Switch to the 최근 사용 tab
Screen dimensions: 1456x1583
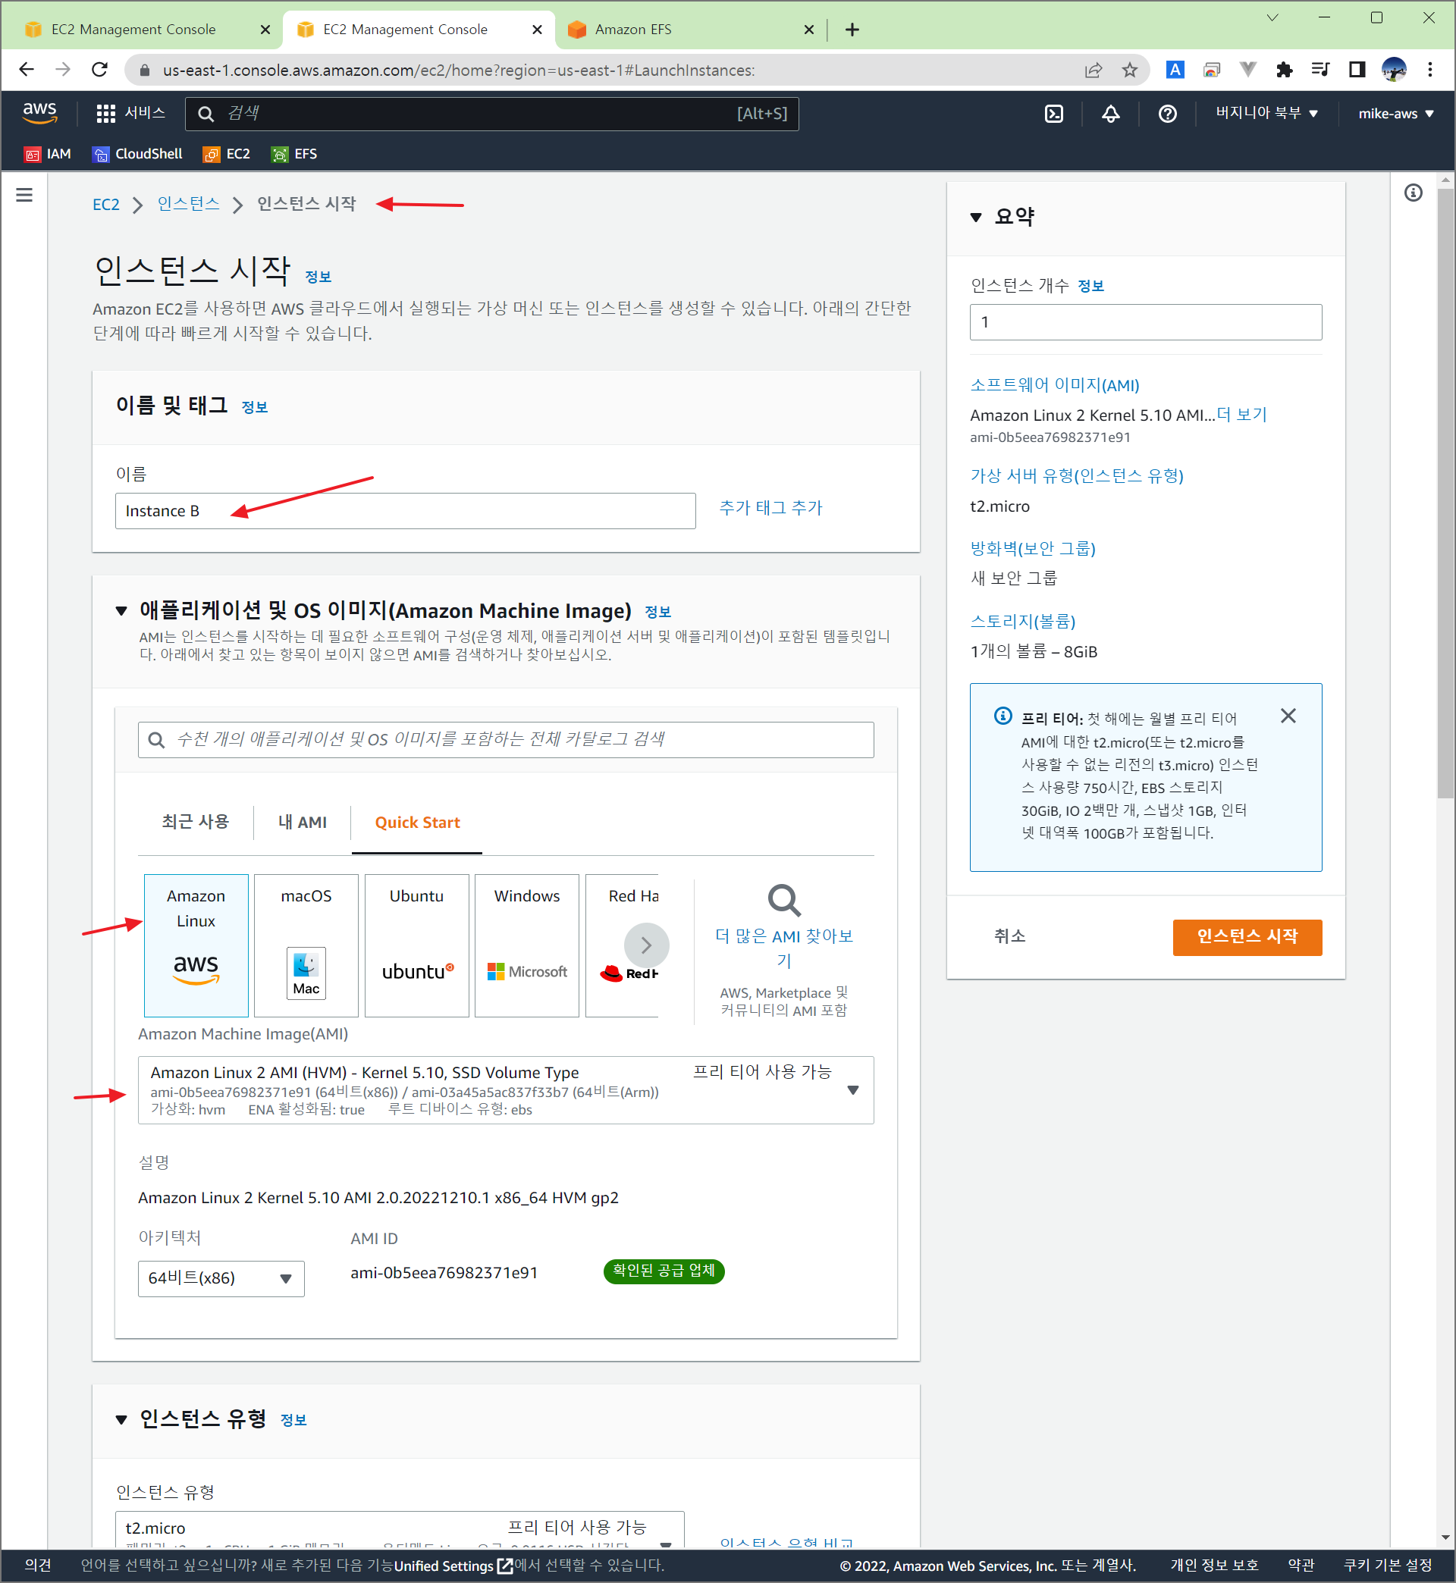pos(195,823)
